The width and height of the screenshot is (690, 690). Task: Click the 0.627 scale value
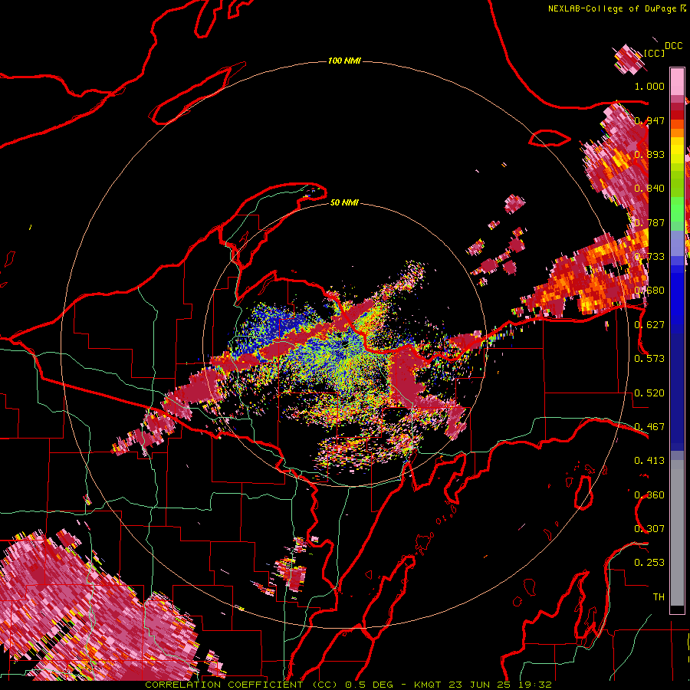(649, 325)
